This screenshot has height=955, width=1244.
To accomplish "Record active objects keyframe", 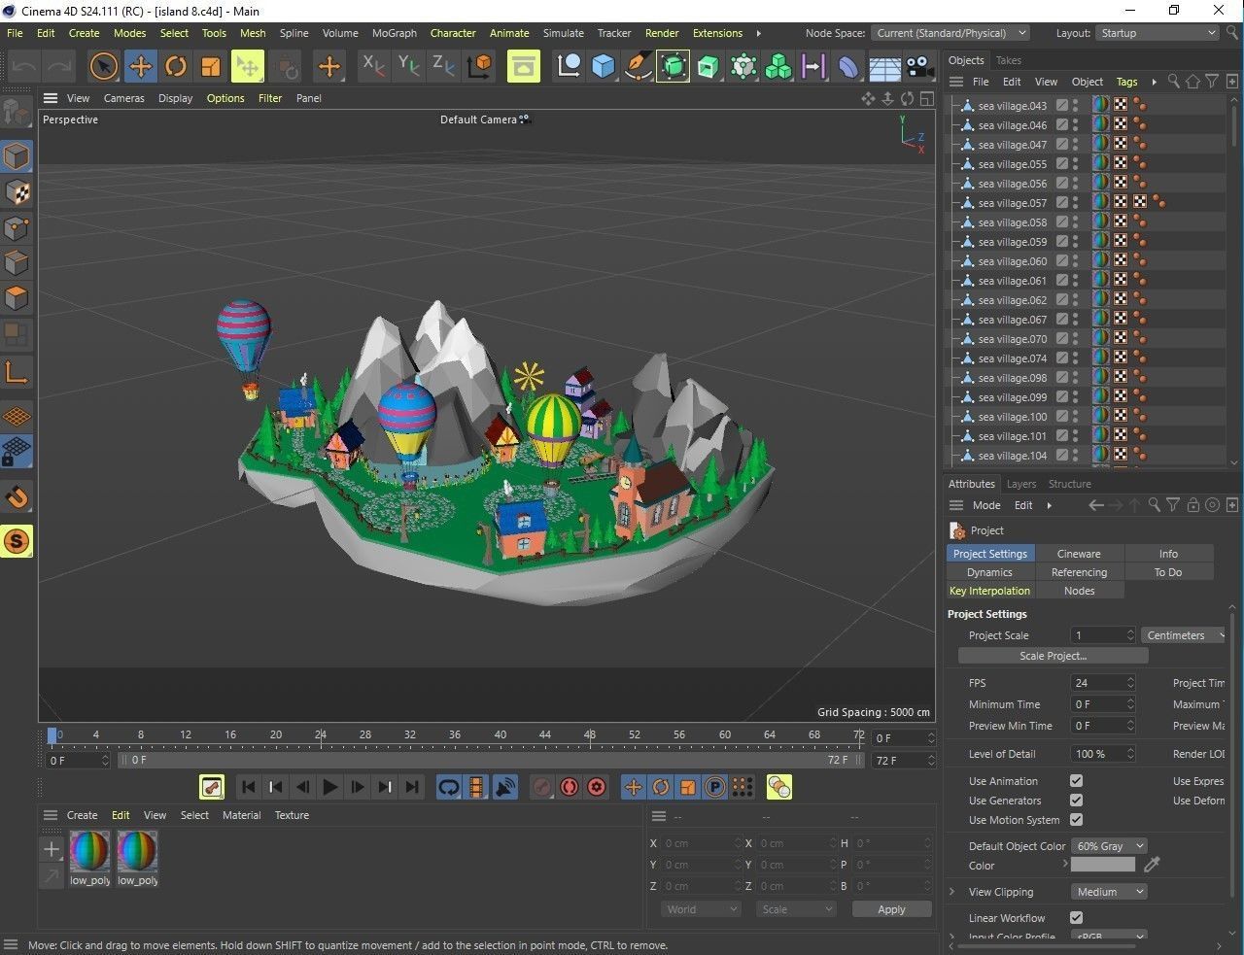I will 542,787.
